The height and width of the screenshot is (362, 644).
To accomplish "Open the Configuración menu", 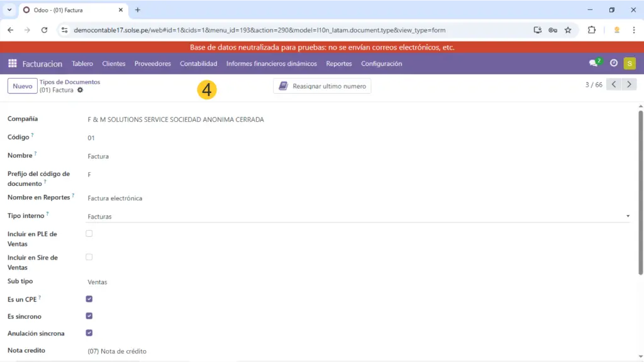I will click(381, 63).
